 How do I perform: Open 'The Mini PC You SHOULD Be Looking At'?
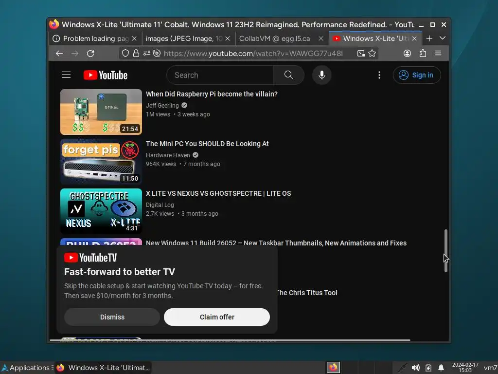[207, 144]
